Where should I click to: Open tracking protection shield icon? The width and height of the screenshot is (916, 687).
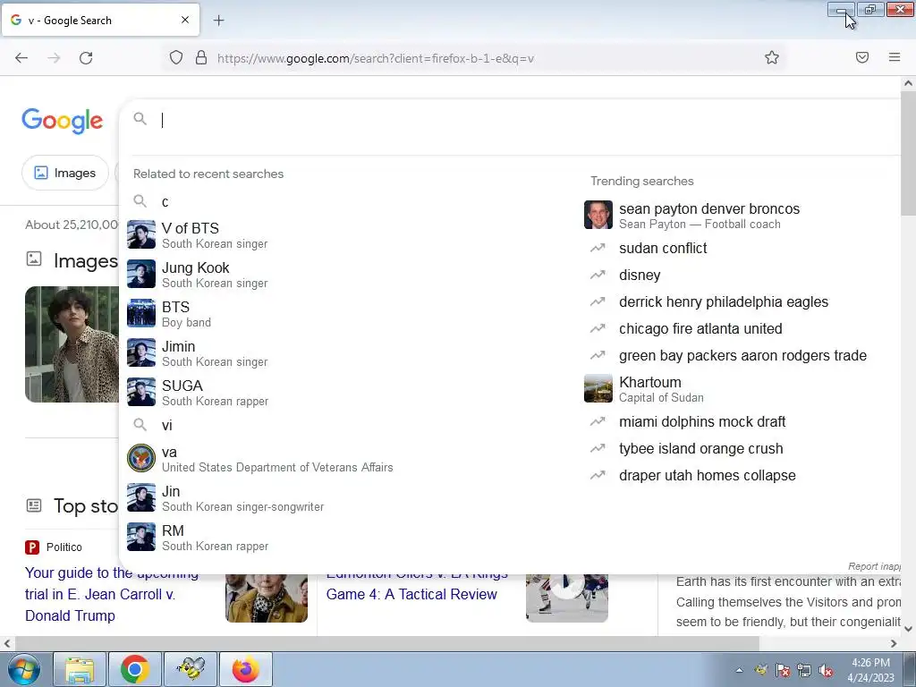tap(176, 57)
